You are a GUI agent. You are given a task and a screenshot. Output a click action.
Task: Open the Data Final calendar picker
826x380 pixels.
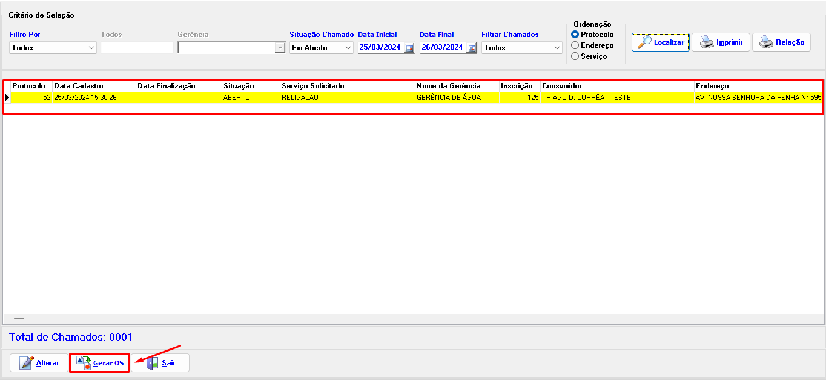coord(471,48)
